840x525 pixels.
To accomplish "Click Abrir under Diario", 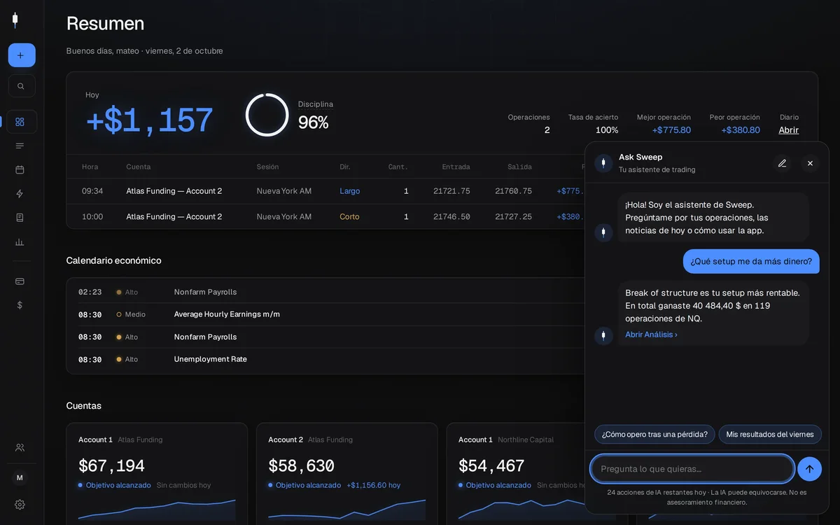I will pyautogui.click(x=788, y=130).
